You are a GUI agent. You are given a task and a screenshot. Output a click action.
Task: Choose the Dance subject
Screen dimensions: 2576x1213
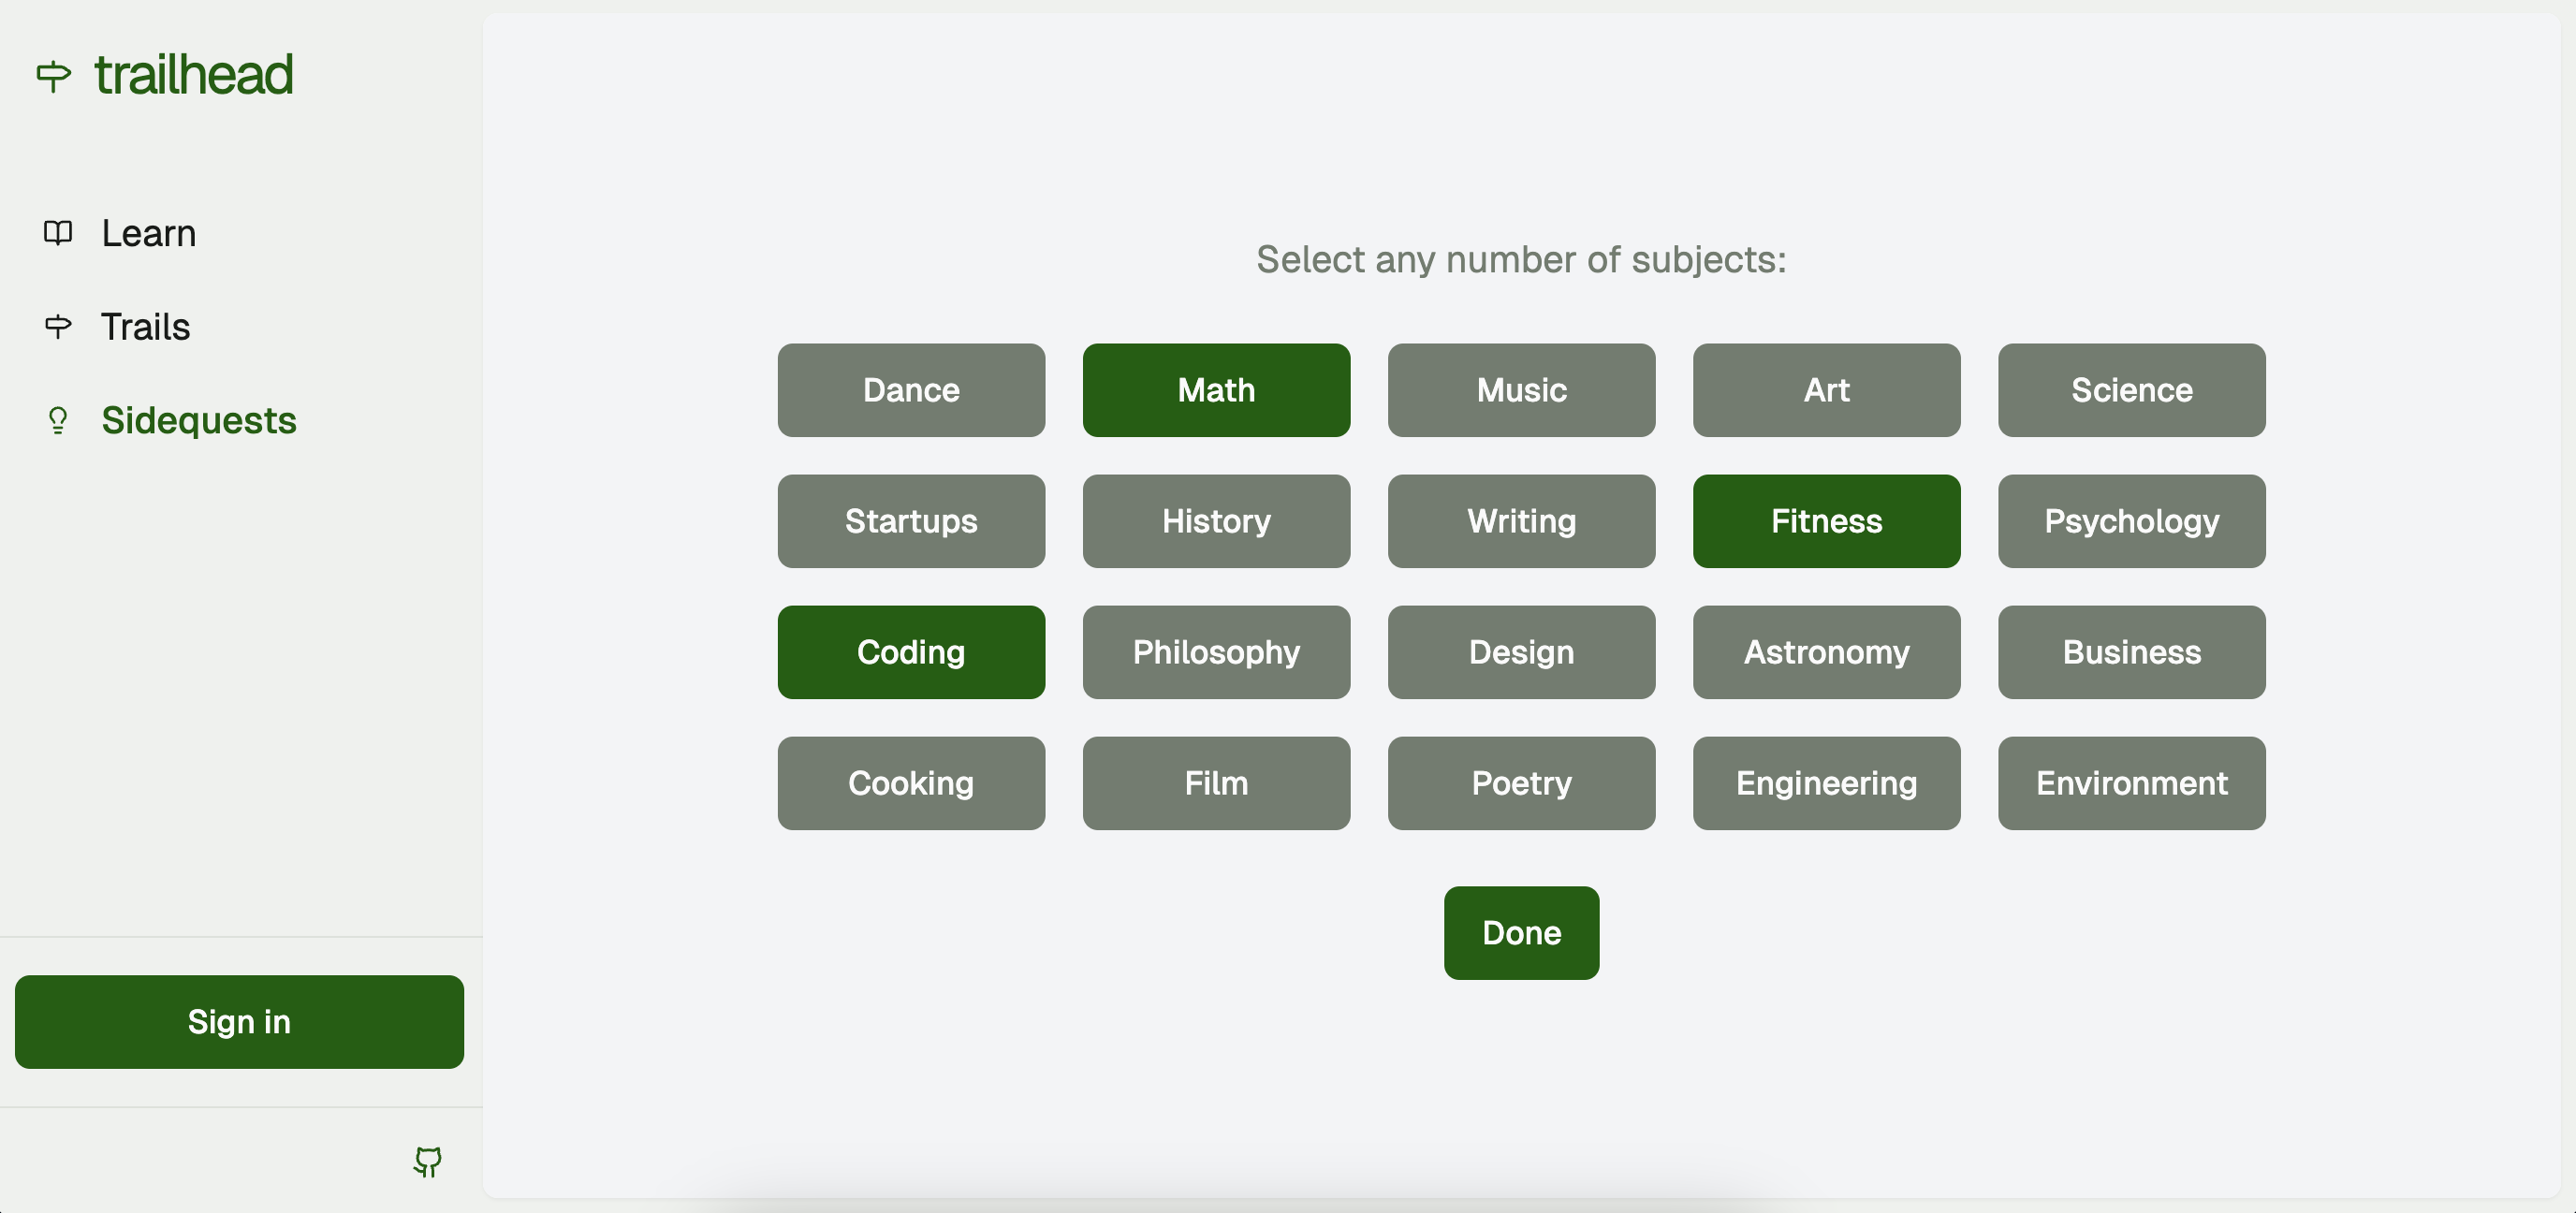[x=911, y=390]
